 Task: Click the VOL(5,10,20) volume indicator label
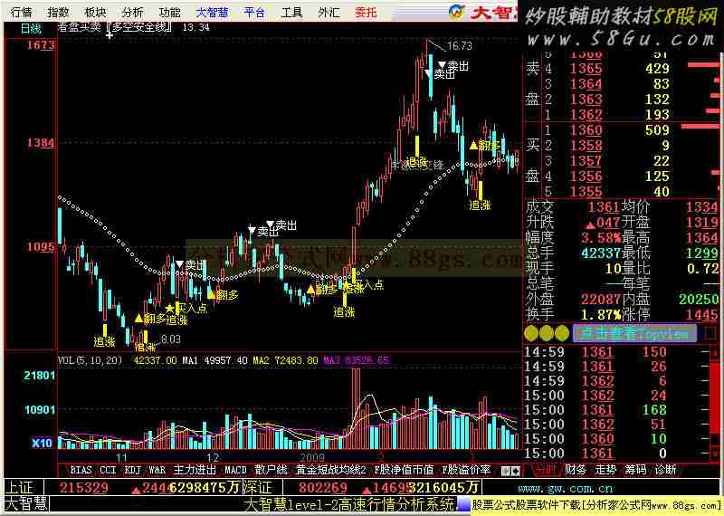(90, 360)
